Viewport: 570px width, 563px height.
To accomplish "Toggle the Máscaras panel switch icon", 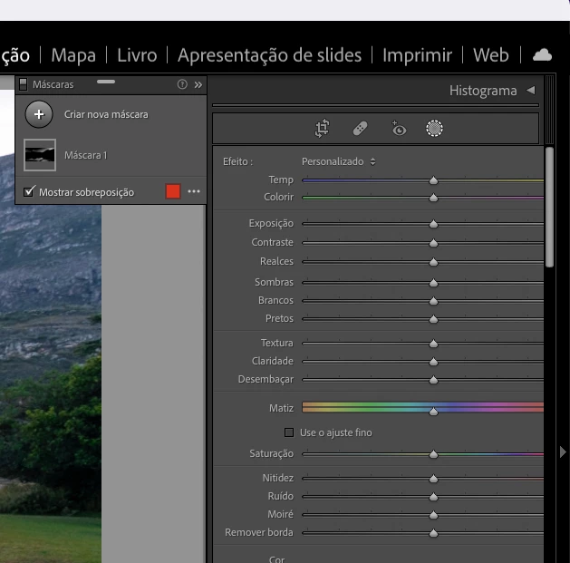I will click(x=23, y=84).
